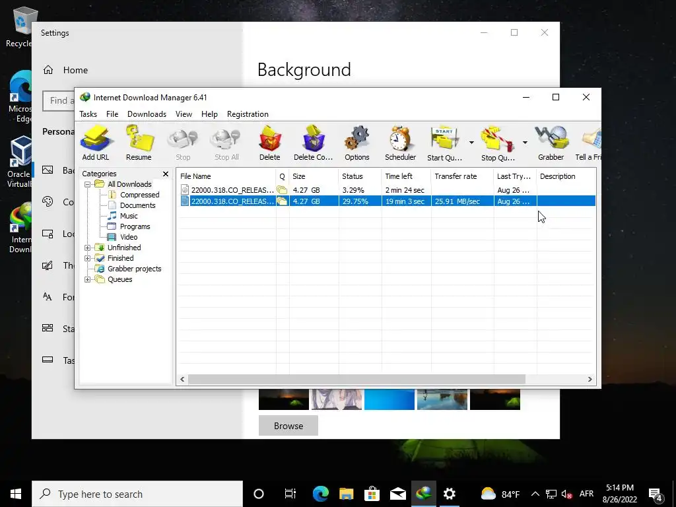This screenshot has height=507, width=676.
Task: Click the Stop Queue icon
Action: pos(498,143)
